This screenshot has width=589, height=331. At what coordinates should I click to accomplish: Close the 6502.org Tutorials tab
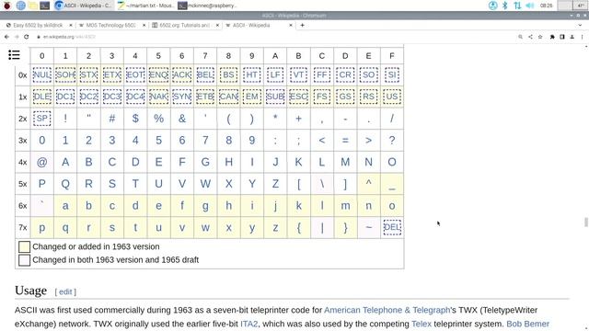(217, 25)
